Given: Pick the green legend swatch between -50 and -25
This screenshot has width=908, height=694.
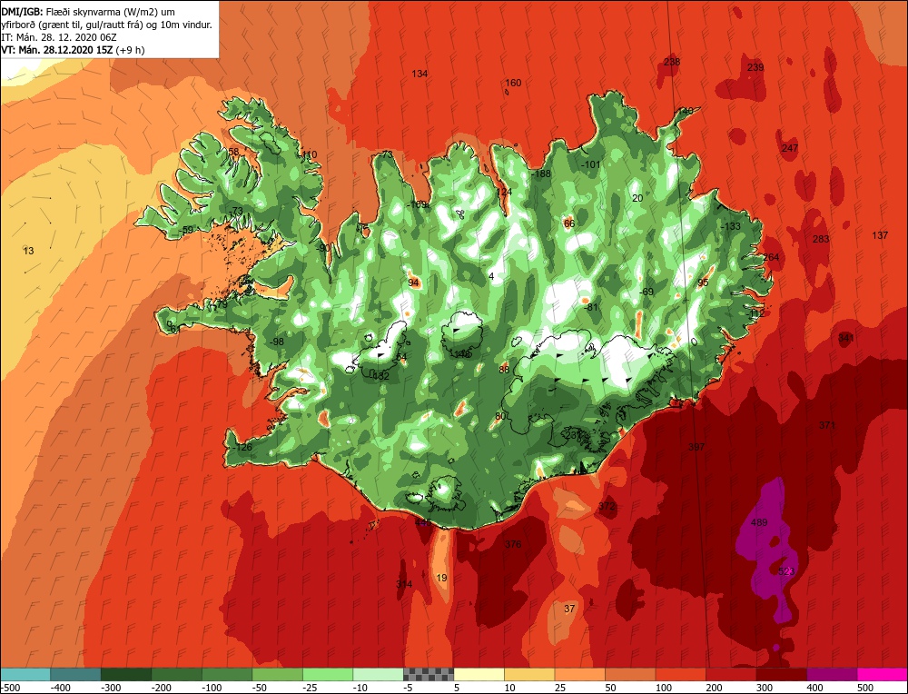Looking at the screenshot, I should pos(278,674).
